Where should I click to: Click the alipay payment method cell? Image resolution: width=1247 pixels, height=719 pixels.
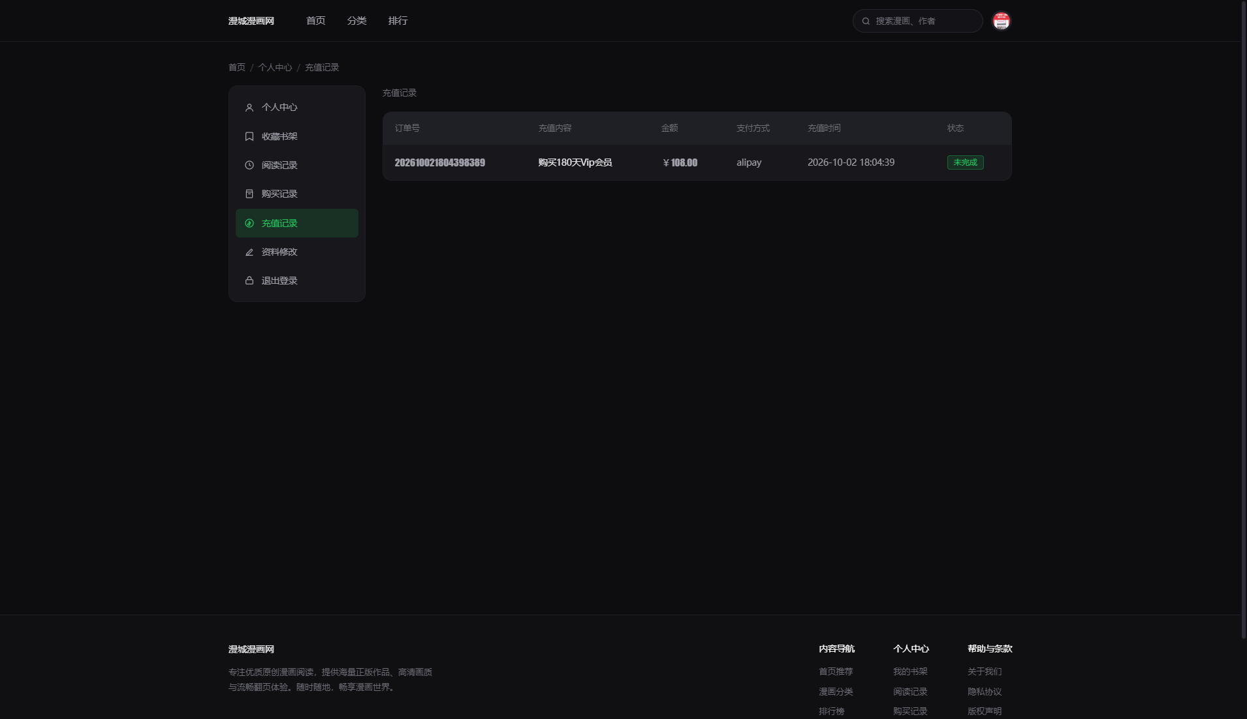pos(749,162)
